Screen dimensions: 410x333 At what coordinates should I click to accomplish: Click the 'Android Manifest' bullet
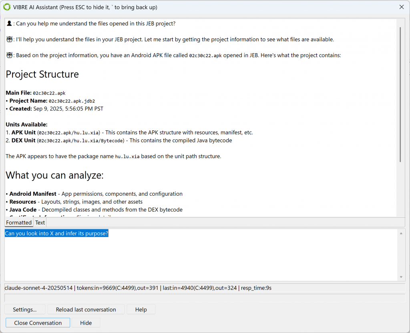(94, 194)
